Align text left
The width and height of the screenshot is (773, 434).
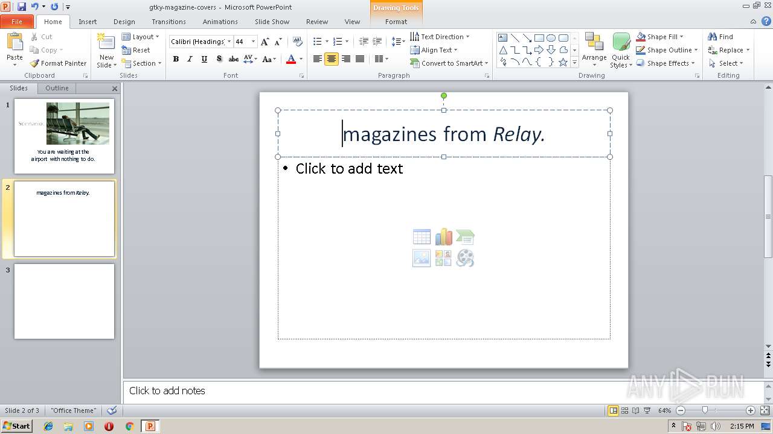[317, 59]
